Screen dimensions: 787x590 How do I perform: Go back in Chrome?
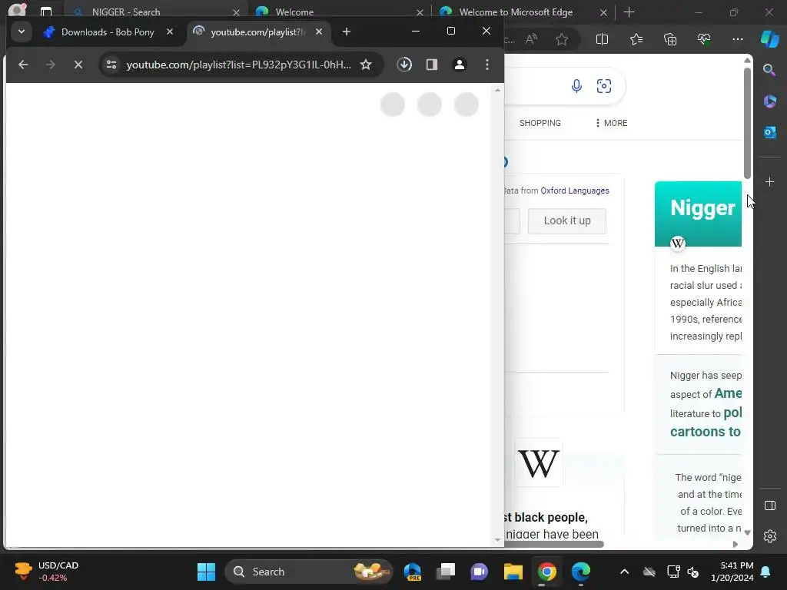(23, 65)
